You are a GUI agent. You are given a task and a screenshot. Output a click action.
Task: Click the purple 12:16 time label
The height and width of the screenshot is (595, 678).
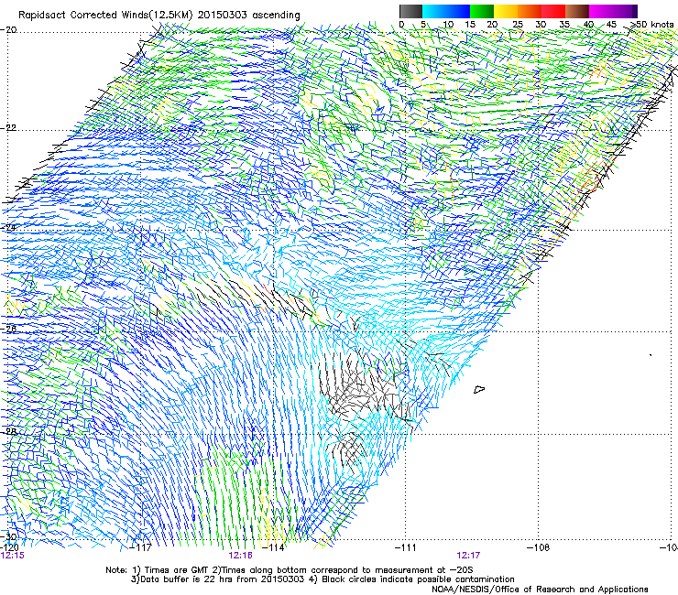(x=240, y=556)
